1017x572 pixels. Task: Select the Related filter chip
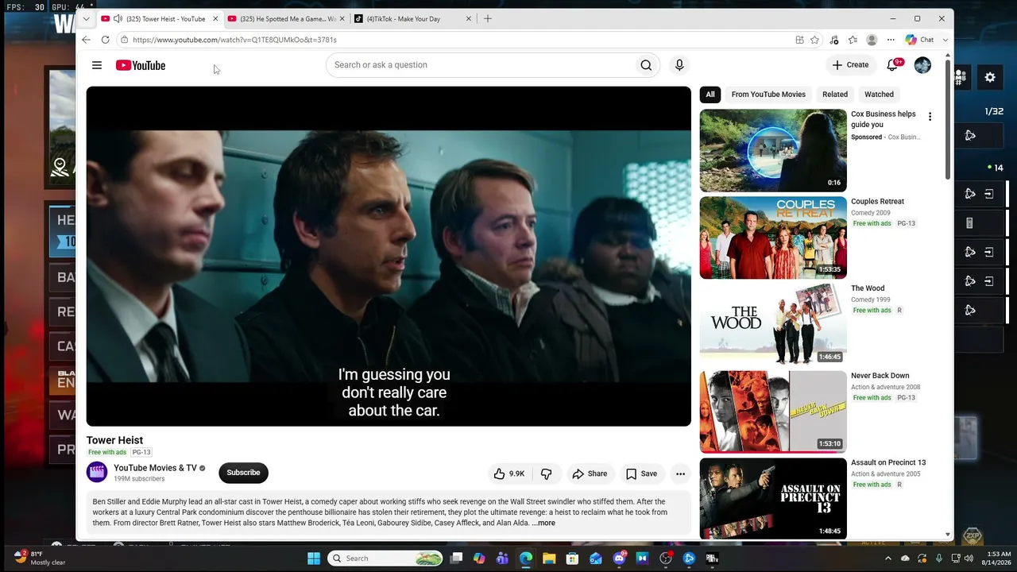click(x=835, y=95)
